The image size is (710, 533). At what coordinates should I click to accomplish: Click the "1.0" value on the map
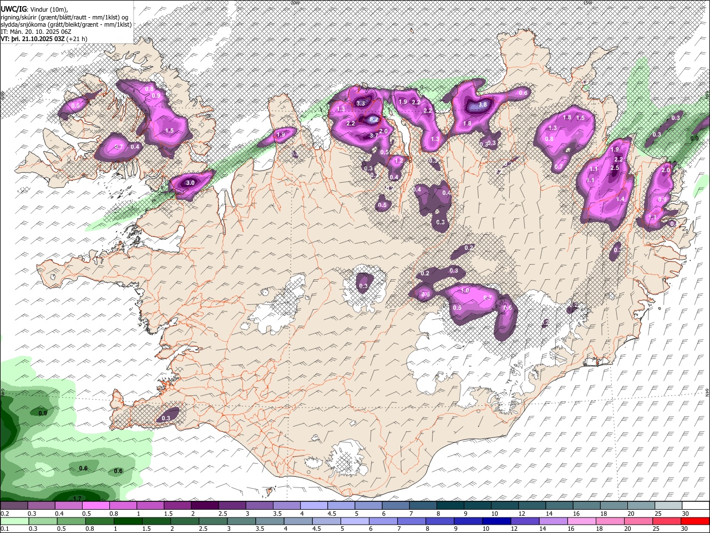coord(465,290)
